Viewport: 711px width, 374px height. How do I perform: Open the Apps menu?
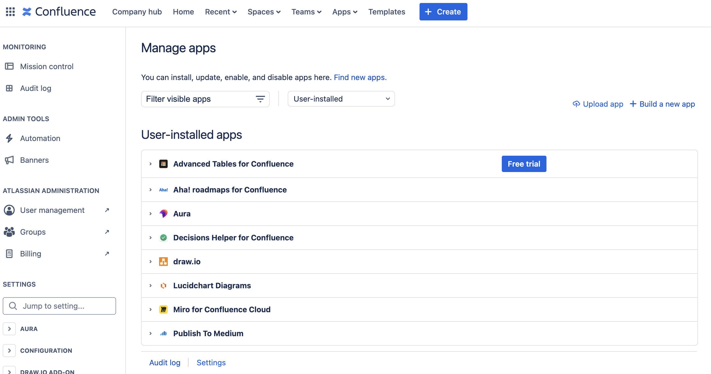(x=345, y=12)
